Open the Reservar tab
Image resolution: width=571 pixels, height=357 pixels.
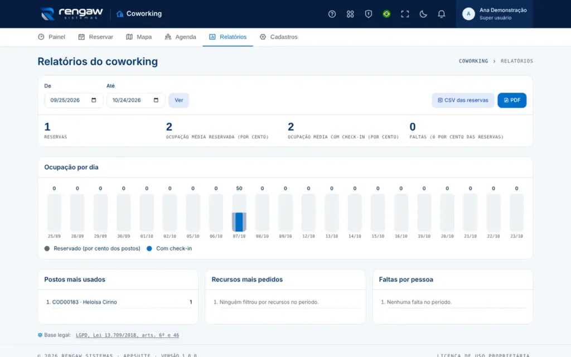96,37
